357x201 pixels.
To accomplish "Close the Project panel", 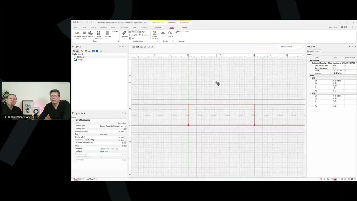I will [x=126, y=47].
